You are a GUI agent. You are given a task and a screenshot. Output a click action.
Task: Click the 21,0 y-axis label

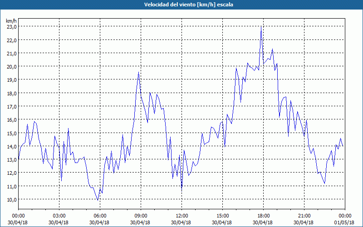point(11,53)
